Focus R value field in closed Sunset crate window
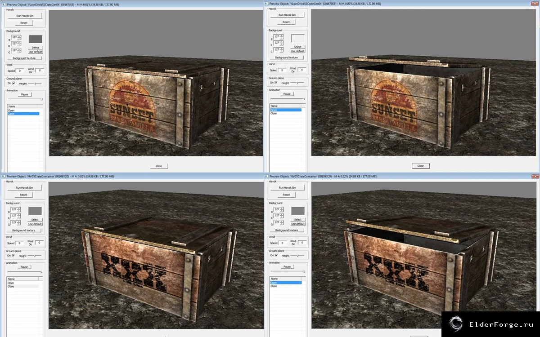Viewport: 540px width, 337px height. click(x=14, y=44)
